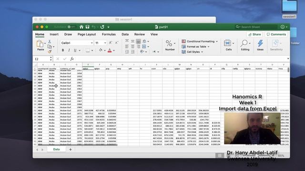Align text to middle vertically
The width and height of the screenshot is (305, 171).
pos(132,41)
